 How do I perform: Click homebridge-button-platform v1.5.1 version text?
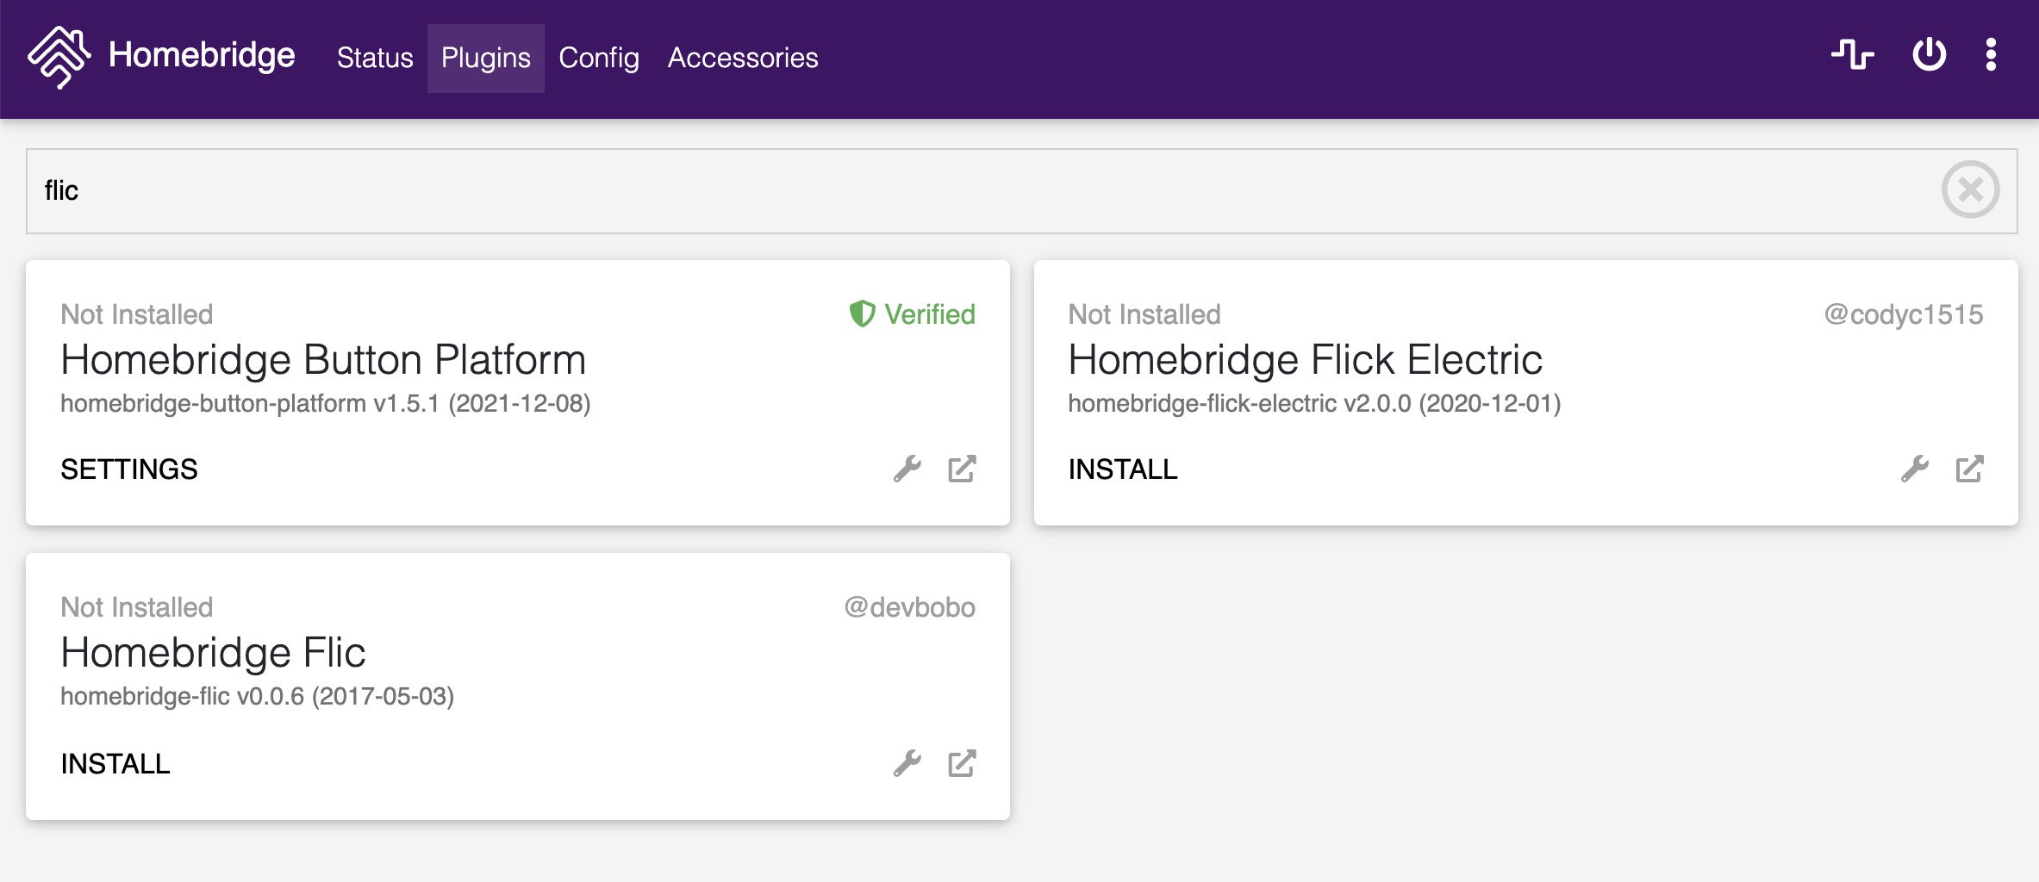(326, 403)
